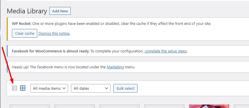Open the All dates dropdown
249x108 pixels.
(91, 88)
